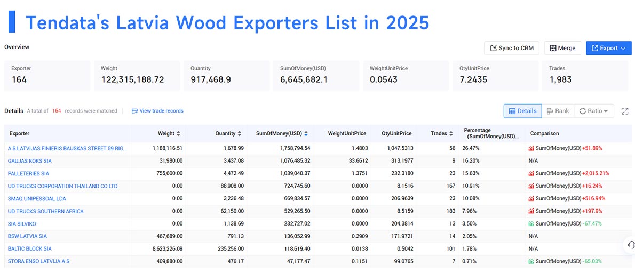Screen dimensions: 635x273
Task: Click comparison chart icon for UD TRUCKS SOUTHERN AFRICA
Action: click(x=531, y=211)
